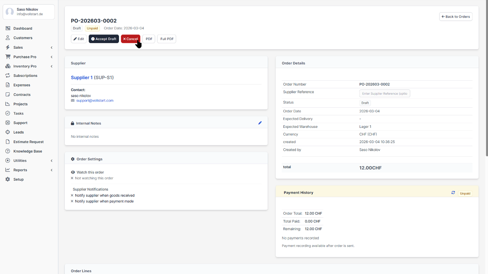Click the Support lifebuoy icon

(8, 123)
